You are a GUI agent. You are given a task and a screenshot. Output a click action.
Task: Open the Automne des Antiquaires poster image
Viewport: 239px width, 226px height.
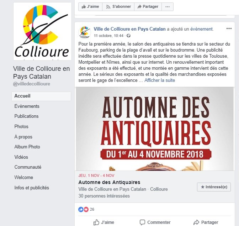(x=155, y=129)
